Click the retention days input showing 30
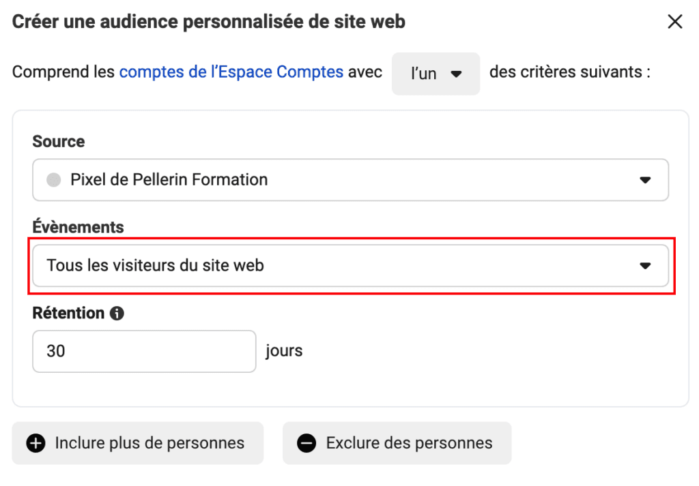 tap(143, 352)
